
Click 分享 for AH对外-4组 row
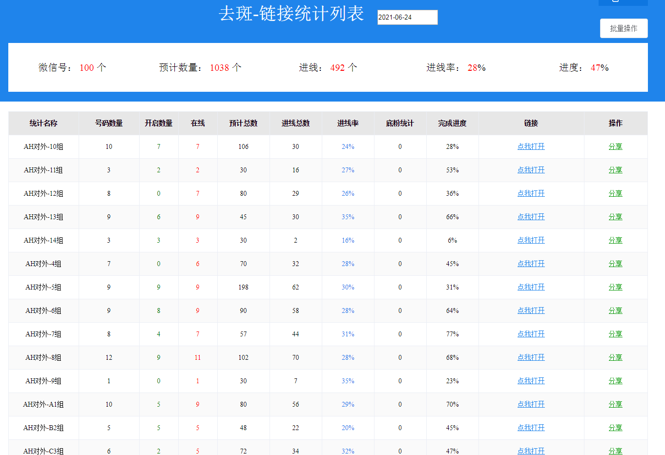tap(615, 264)
